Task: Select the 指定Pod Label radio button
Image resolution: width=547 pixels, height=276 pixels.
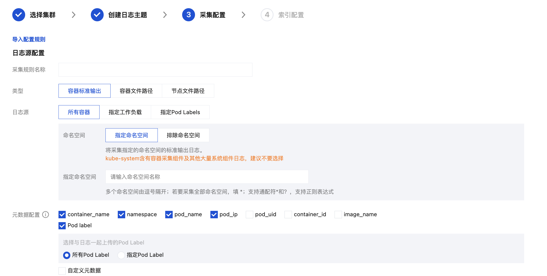Action: pos(121,255)
